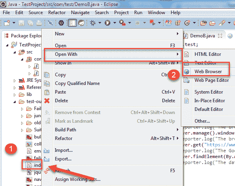The width and height of the screenshot is (235, 186).
Task: Click the Web Page Editor icon
Action: click(187, 80)
